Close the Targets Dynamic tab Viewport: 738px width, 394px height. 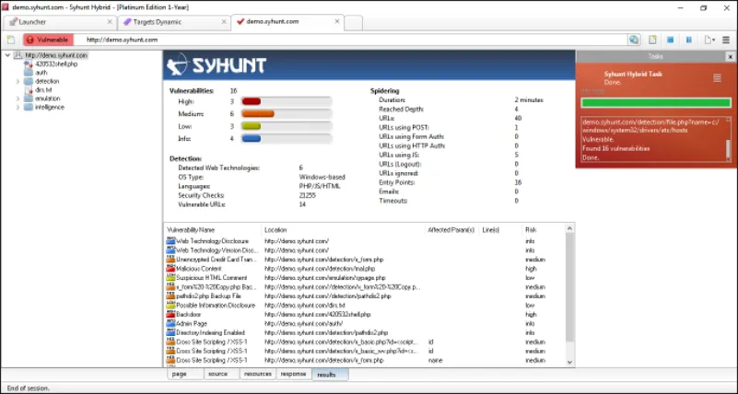pos(224,21)
